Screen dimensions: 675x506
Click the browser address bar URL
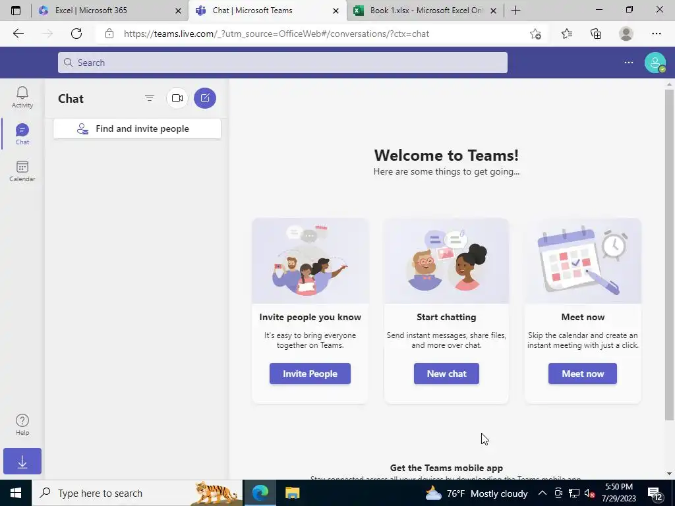tap(276, 34)
